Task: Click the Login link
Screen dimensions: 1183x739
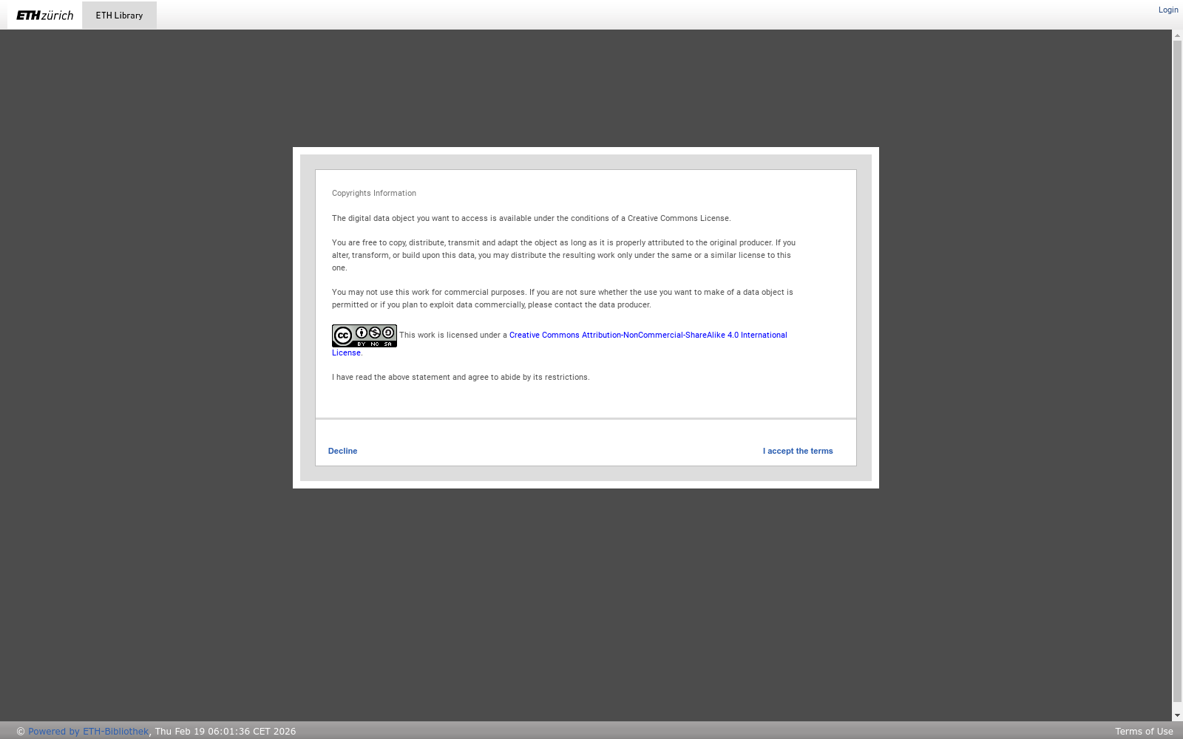Action: pyautogui.click(x=1168, y=10)
